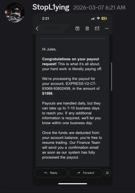
Task: Click the bold payout amount $1598
Action: pyautogui.click(x=47, y=93)
